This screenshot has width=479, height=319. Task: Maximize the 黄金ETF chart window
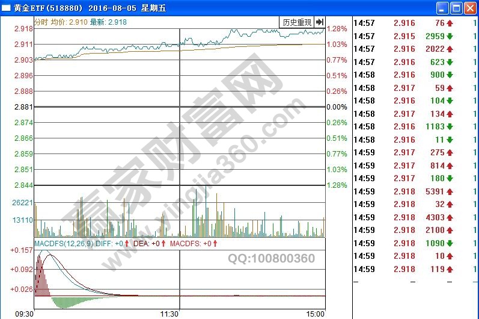(456, 8)
